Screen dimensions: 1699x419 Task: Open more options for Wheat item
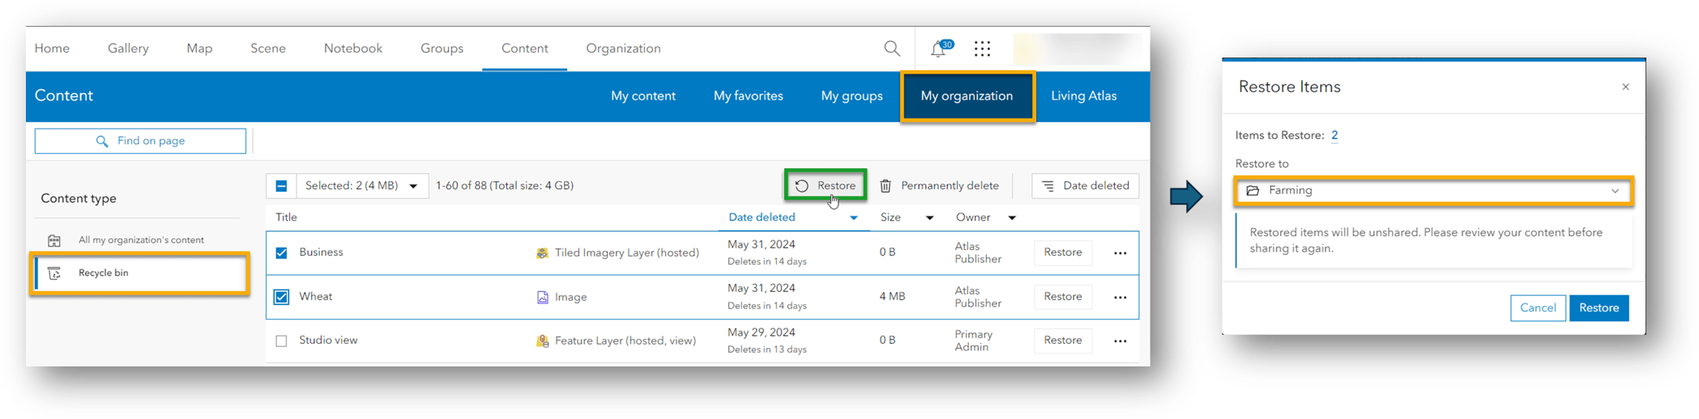coord(1120,298)
